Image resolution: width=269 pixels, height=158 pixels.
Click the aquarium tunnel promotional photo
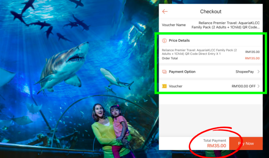[79, 79]
